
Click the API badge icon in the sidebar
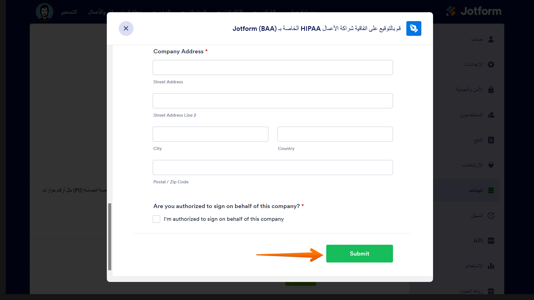491,241
